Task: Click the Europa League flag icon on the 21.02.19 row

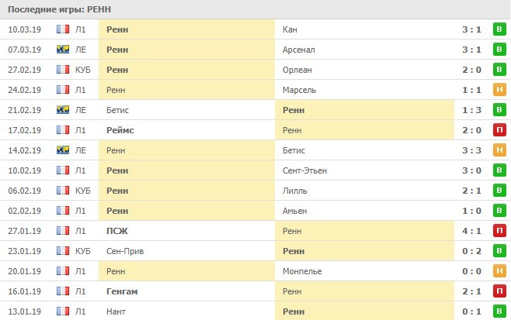Action: pyautogui.click(x=63, y=110)
